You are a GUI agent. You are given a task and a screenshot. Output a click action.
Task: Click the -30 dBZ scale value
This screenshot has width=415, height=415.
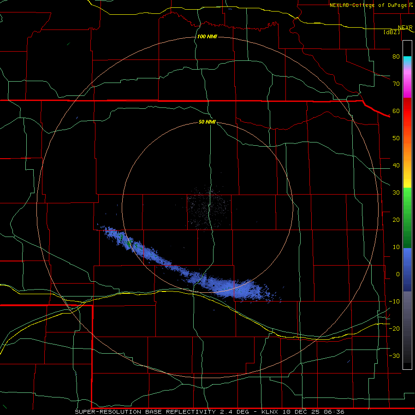pos(394,356)
